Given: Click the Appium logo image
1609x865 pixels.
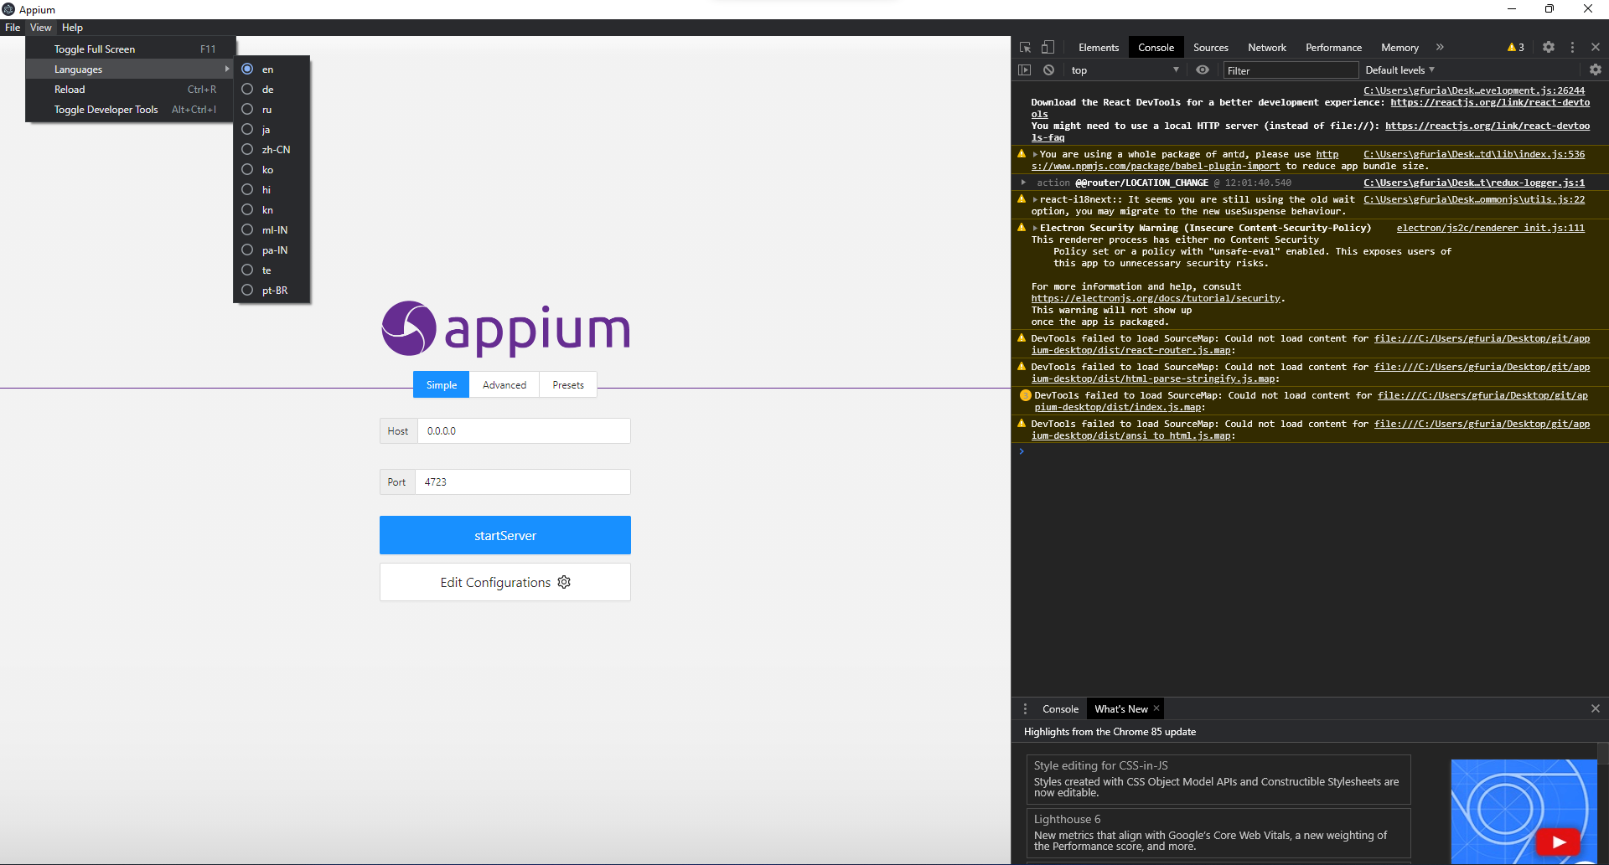Looking at the screenshot, I should (x=505, y=329).
